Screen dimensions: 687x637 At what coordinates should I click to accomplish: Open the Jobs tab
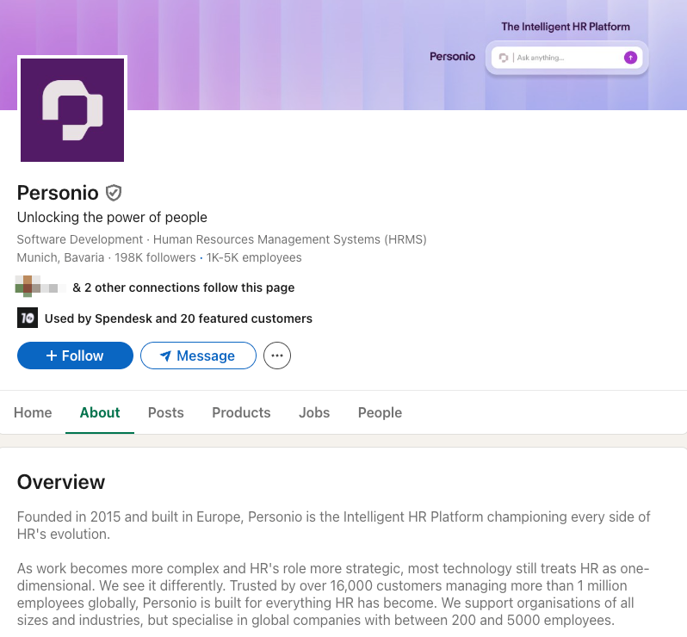pos(314,412)
